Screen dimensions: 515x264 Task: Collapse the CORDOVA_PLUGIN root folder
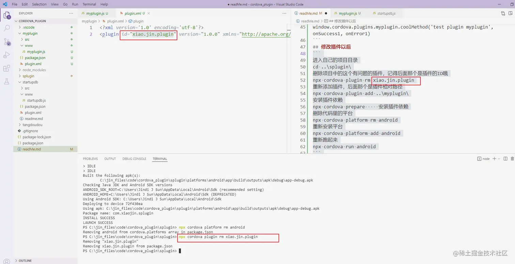point(45,21)
